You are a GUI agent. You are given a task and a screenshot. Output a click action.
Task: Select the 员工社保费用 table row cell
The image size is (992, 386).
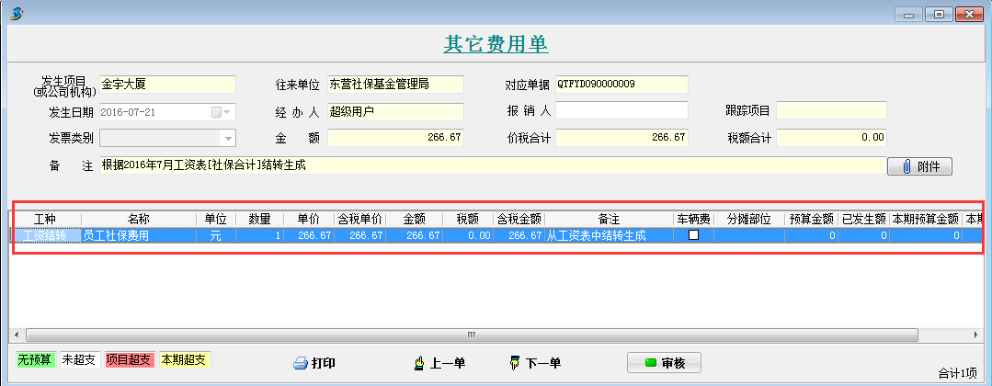tap(138, 235)
